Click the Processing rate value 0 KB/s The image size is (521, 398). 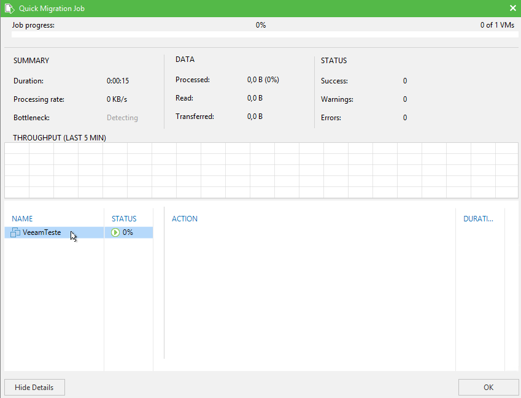click(117, 99)
